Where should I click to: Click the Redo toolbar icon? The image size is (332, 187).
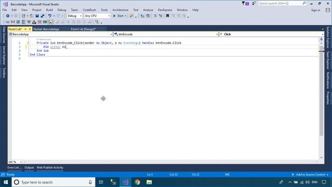pos(59,16)
